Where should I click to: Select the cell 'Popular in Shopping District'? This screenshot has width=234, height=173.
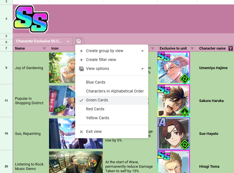[x=31, y=101]
